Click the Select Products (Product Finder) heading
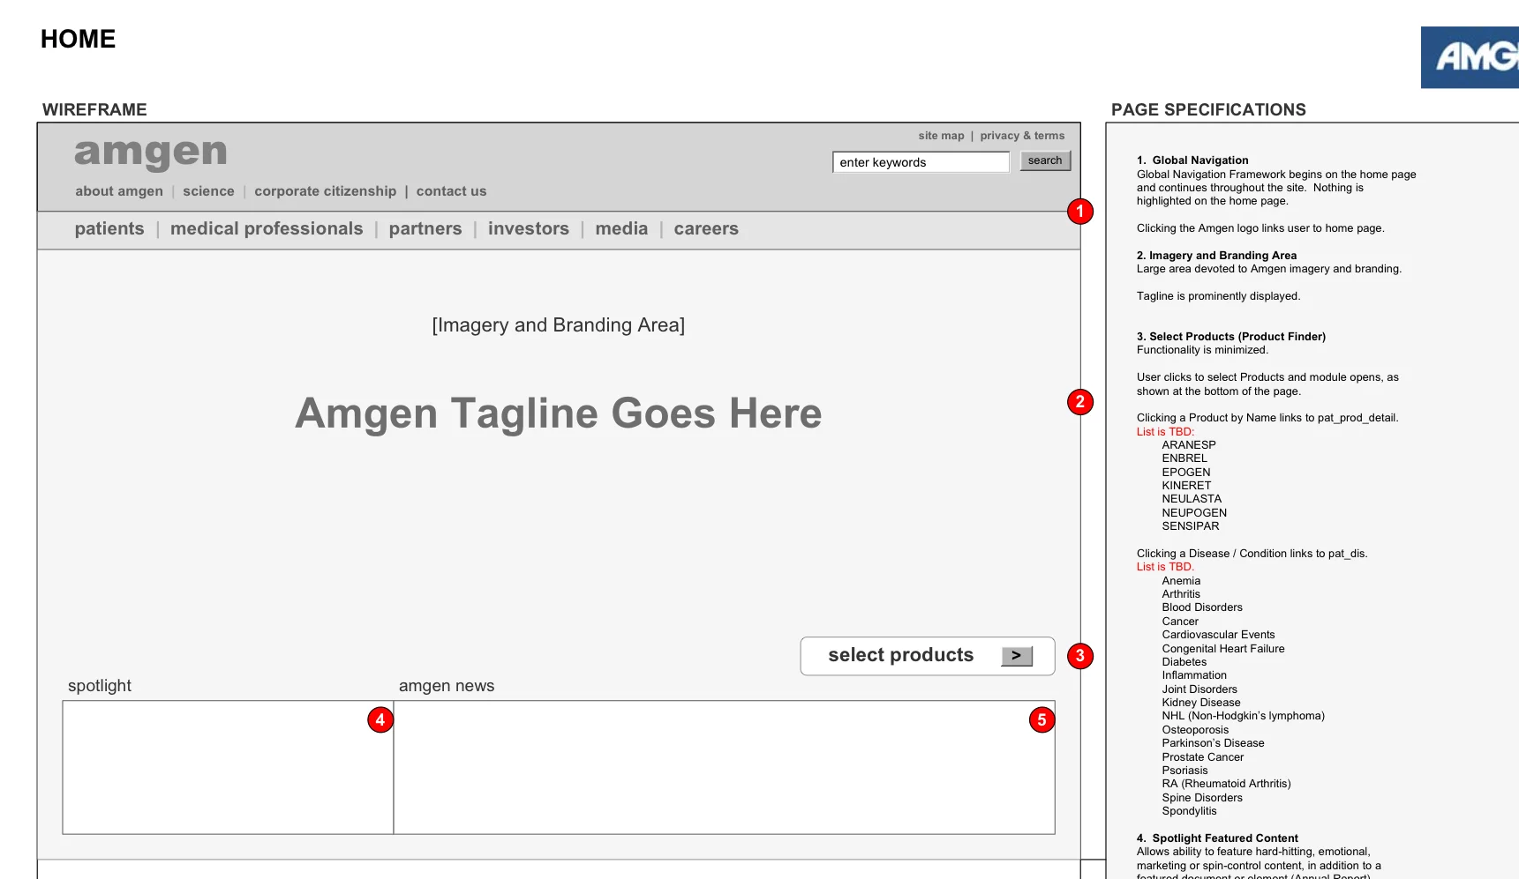The image size is (1519, 879). (x=1231, y=337)
